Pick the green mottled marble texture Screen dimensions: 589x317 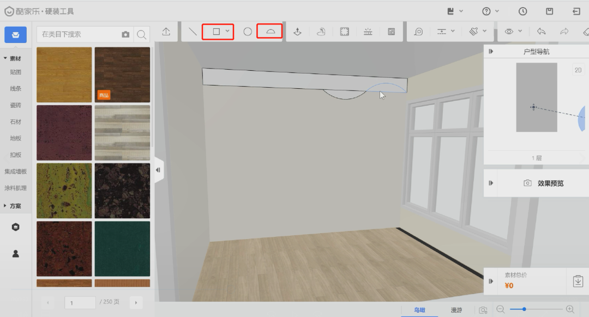coord(64,191)
